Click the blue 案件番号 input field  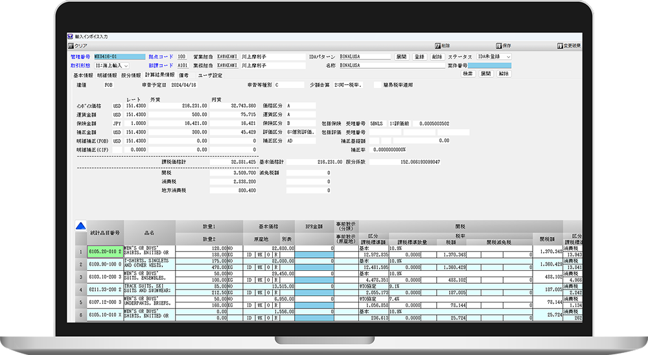(x=490, y=65)
